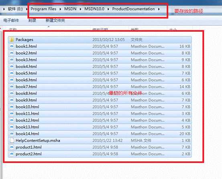Select file name book7.html
The width and height of the screenshot is (222, 179).
coord(26,86)
